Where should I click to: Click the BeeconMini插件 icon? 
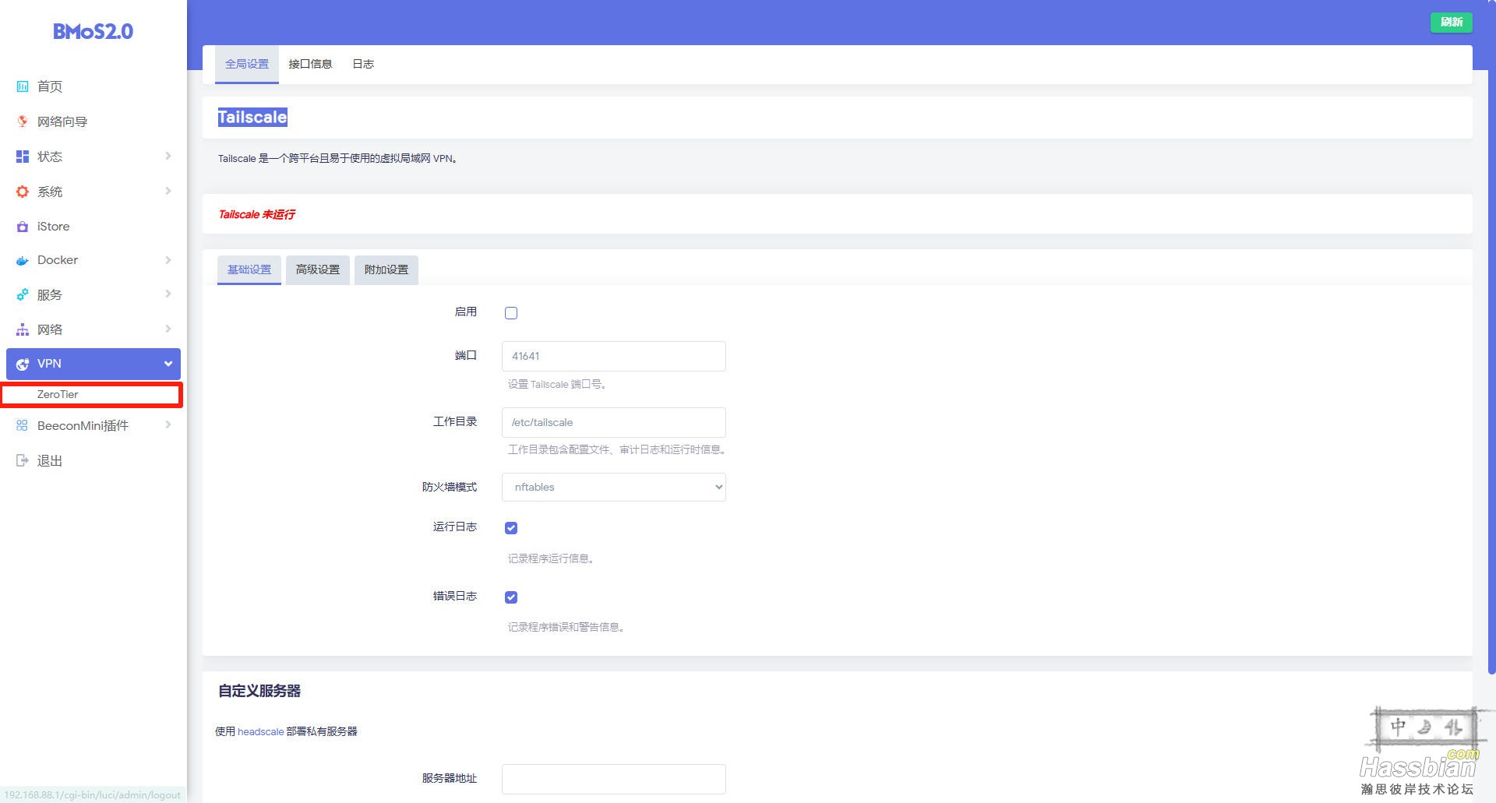coord(23,425)
